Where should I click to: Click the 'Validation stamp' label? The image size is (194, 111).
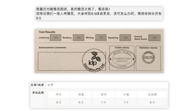tap(148, 48)
